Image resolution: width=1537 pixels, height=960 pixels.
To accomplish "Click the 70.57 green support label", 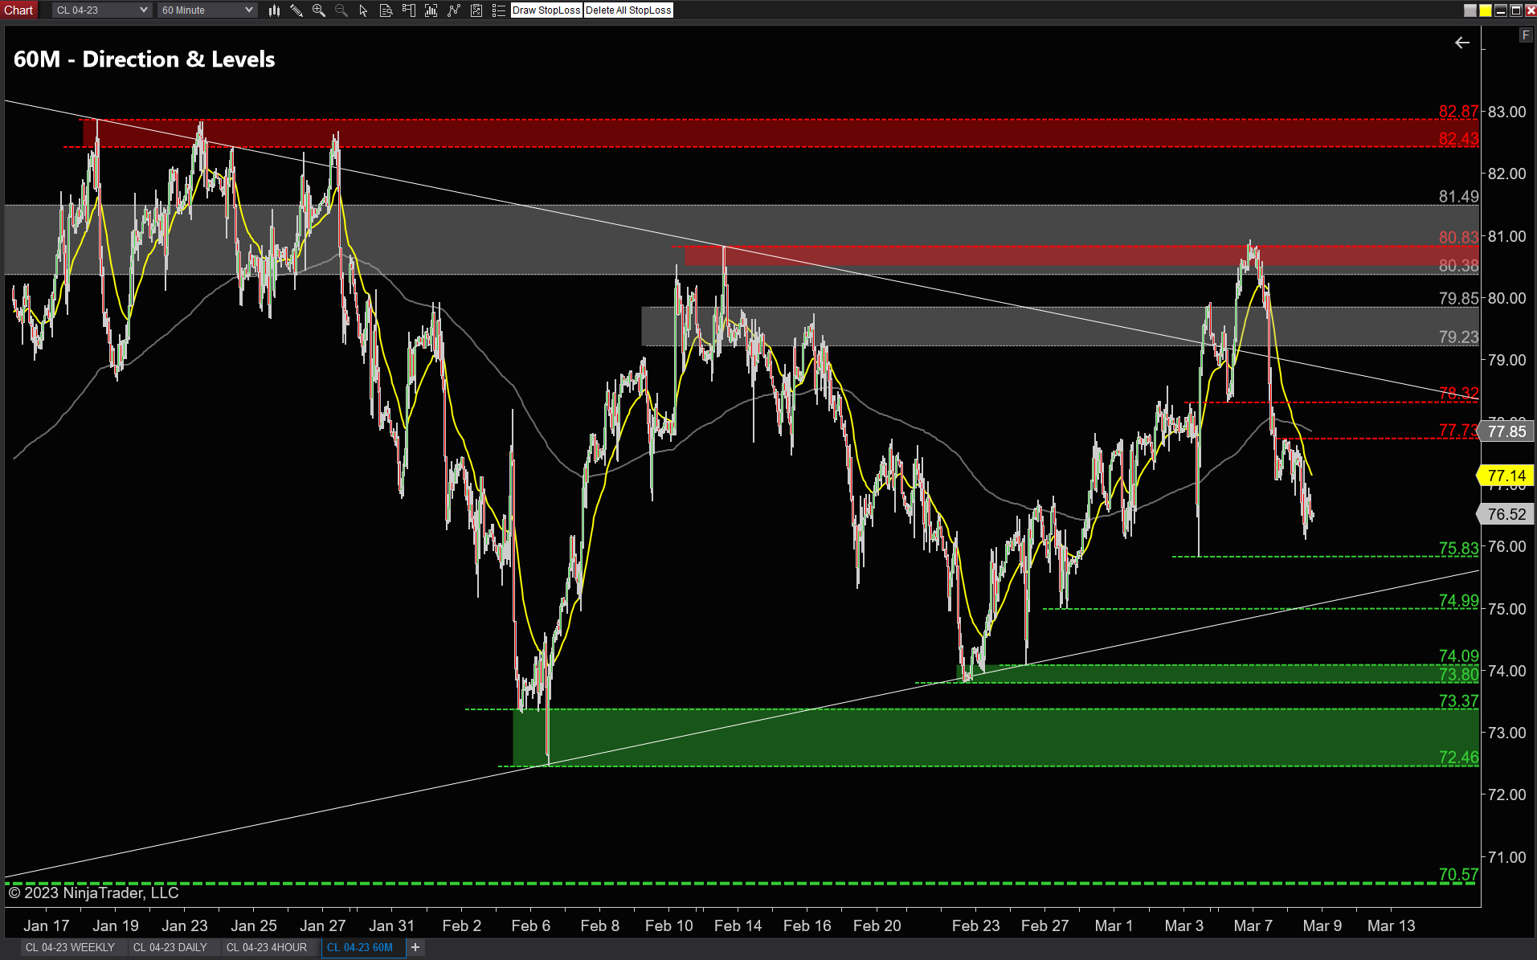I will [1458, 874].
